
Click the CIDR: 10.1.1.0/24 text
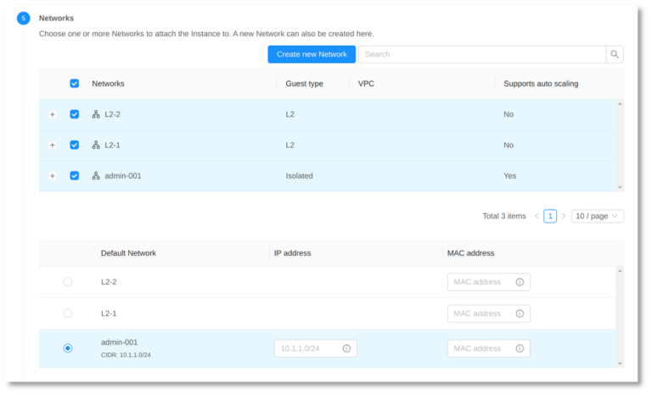[126, 355]
